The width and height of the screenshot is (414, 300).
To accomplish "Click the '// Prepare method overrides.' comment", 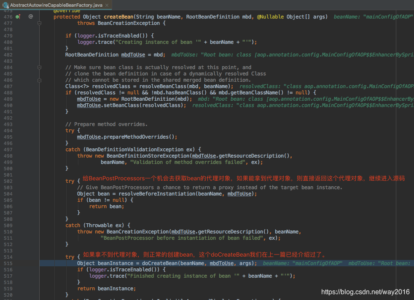I will coord(106,124).
